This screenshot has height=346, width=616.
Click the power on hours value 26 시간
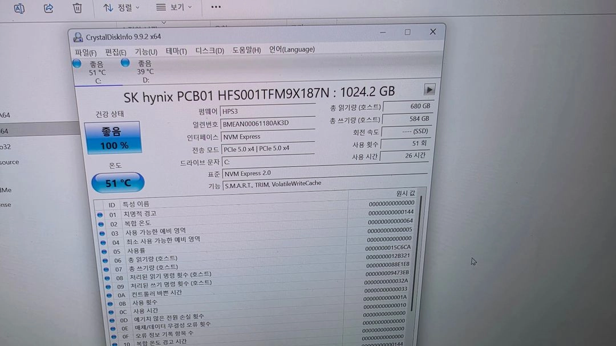[x=404, y=155]
